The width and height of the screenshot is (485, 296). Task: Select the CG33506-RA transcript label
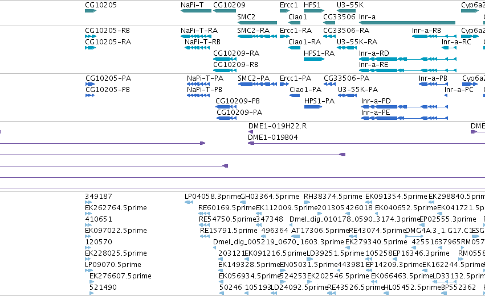coord(346,31)
